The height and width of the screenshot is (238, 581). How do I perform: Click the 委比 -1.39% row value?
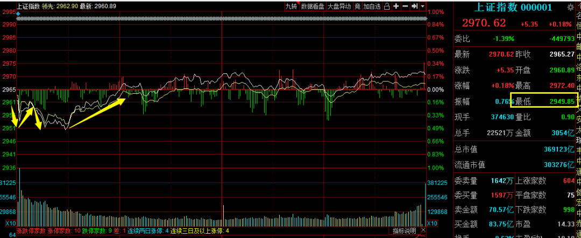[x=503, y=39]
